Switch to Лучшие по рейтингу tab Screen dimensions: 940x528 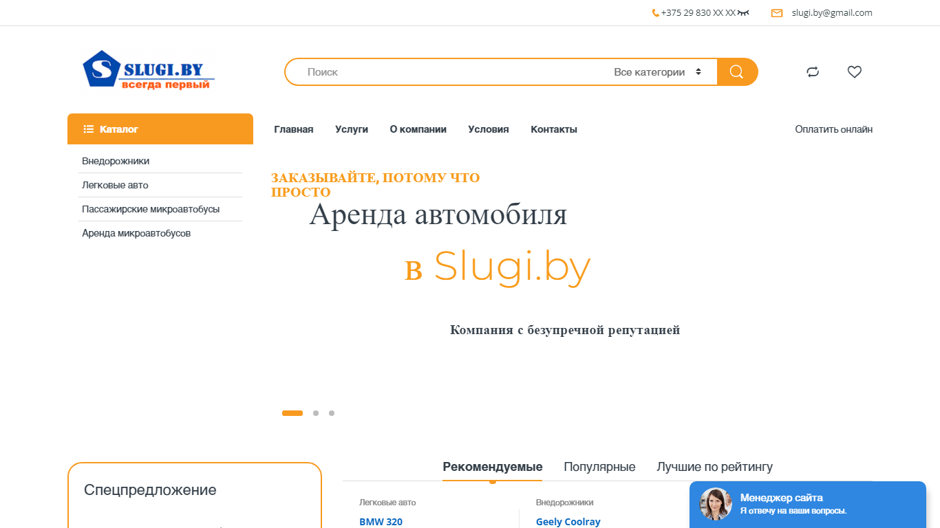(x=714, y=467)
